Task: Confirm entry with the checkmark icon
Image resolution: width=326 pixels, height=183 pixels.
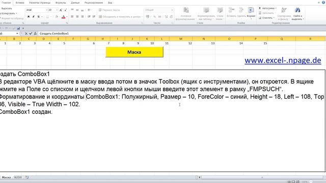Action: (31, 34)
